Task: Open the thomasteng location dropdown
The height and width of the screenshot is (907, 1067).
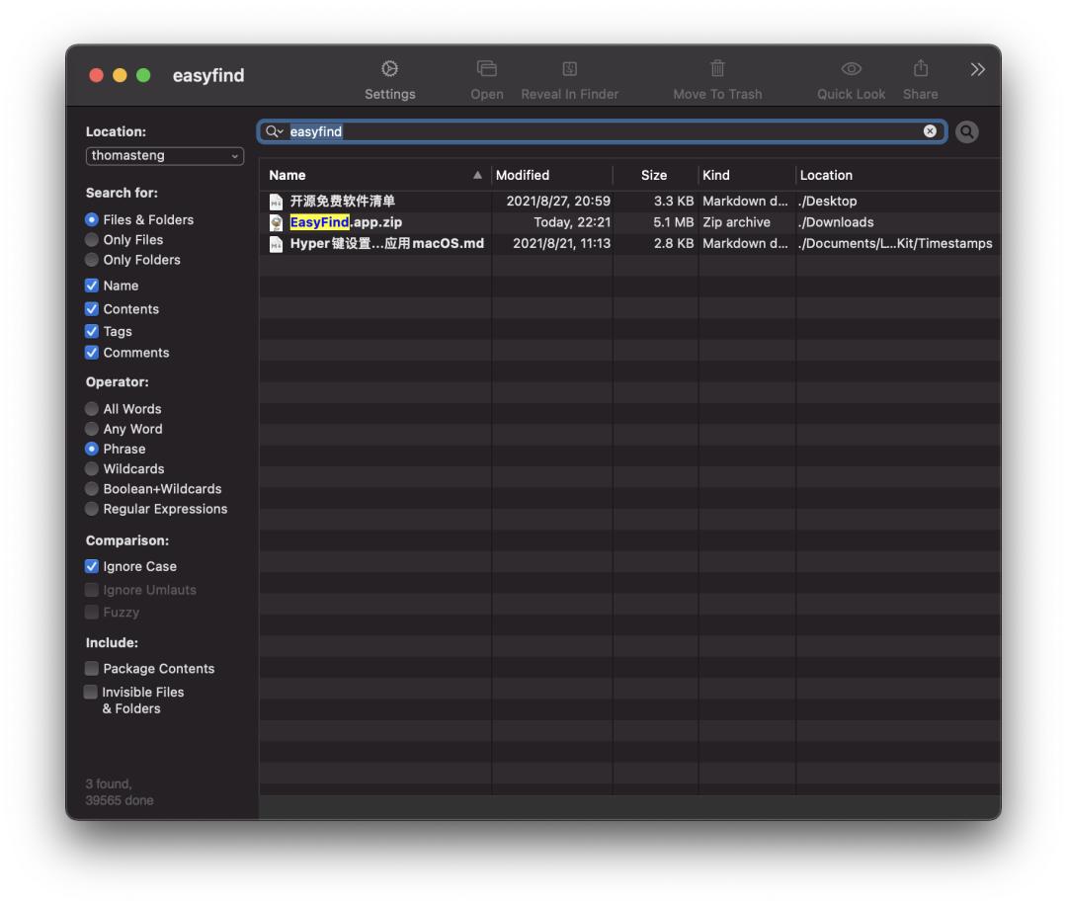Action: (x=164, y=156)
